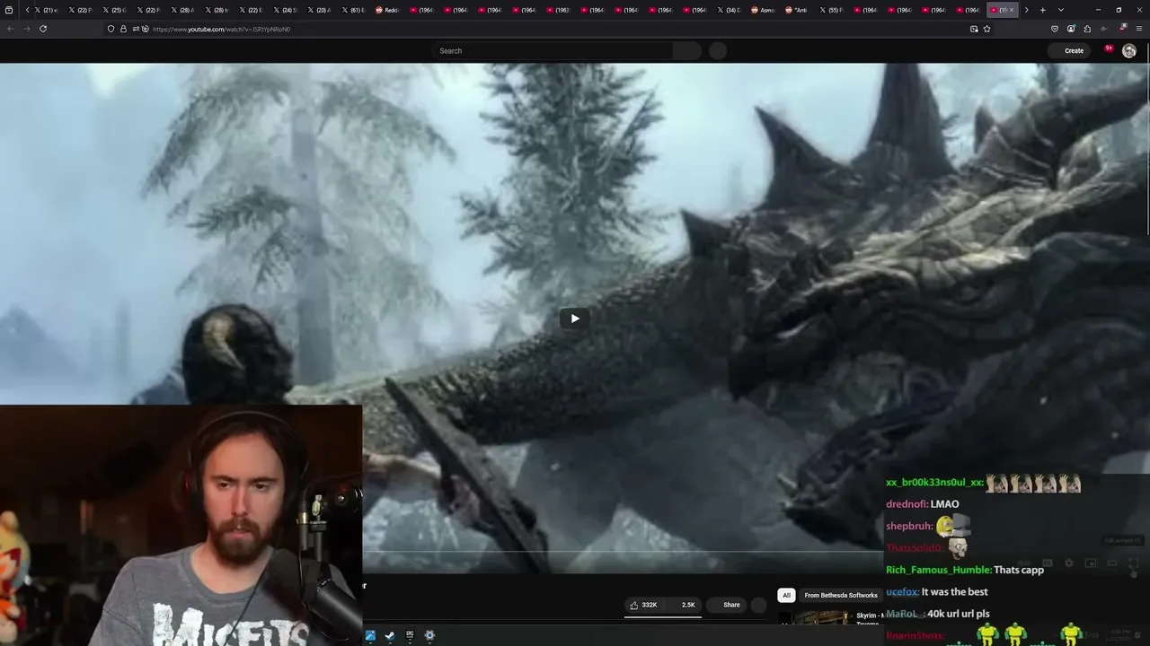Open the YouTube account avatar menu
Image resolution: width=1150 pixels, height=646 pixels.
1129,51
